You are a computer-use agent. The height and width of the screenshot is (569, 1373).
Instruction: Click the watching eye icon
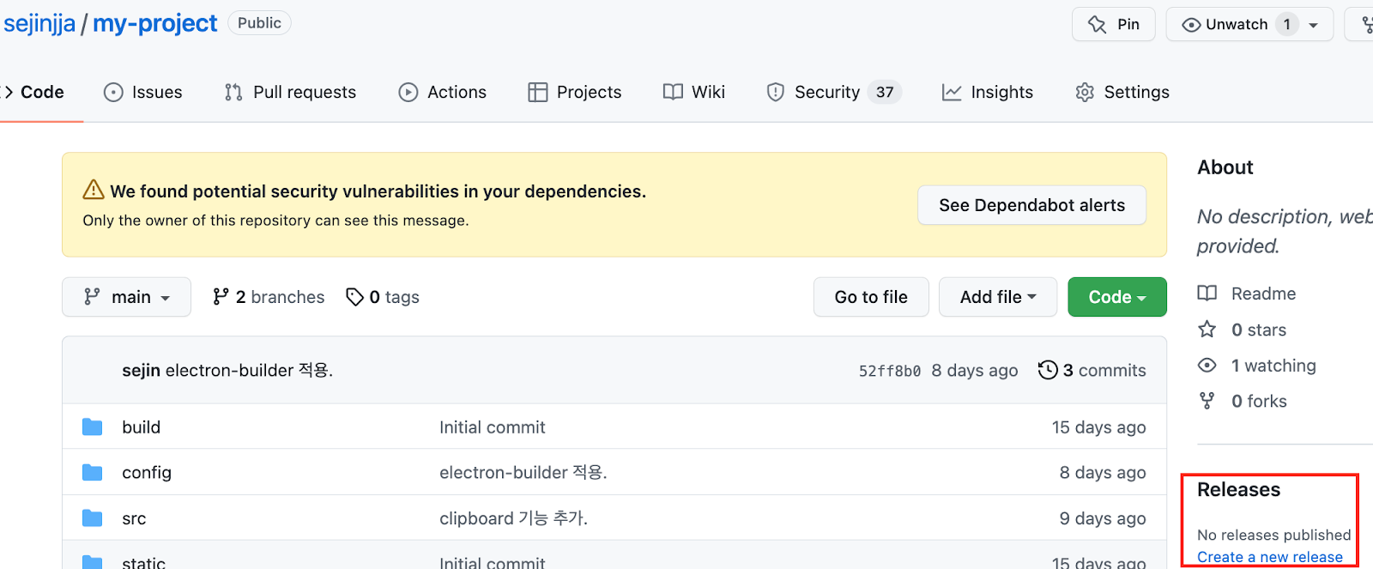click(x=1207, y=366)
